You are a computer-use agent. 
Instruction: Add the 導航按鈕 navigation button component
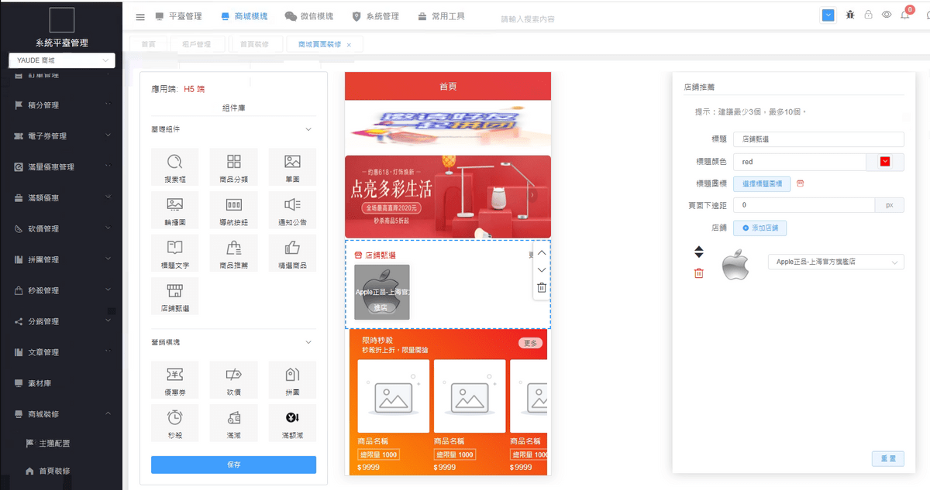click(233, 210)
